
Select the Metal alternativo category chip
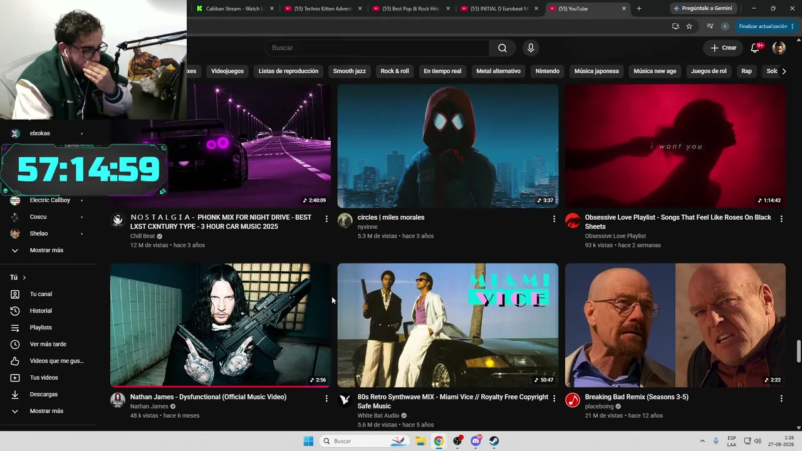[x=498, y=71]
